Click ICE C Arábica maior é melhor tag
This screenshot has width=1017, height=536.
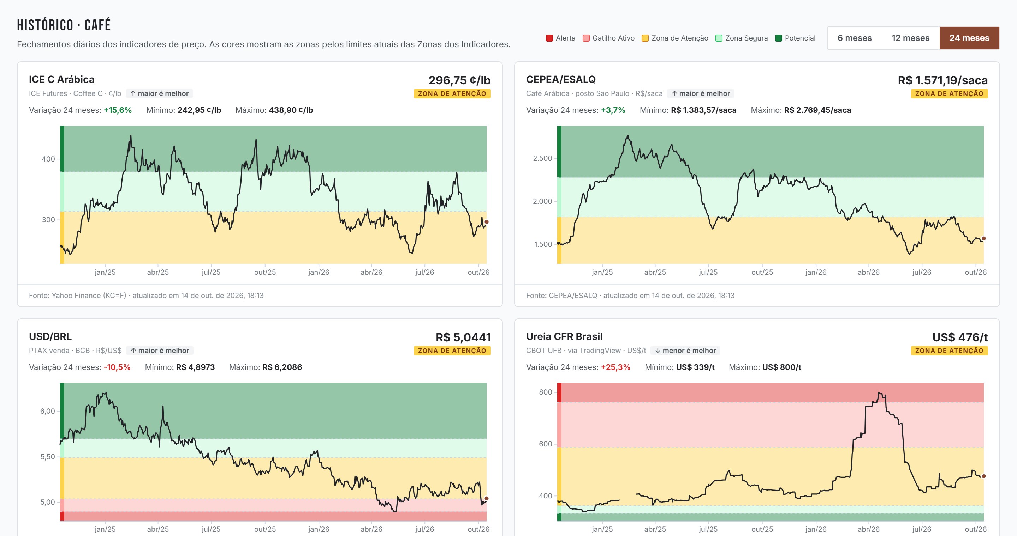tap(160, 93)
